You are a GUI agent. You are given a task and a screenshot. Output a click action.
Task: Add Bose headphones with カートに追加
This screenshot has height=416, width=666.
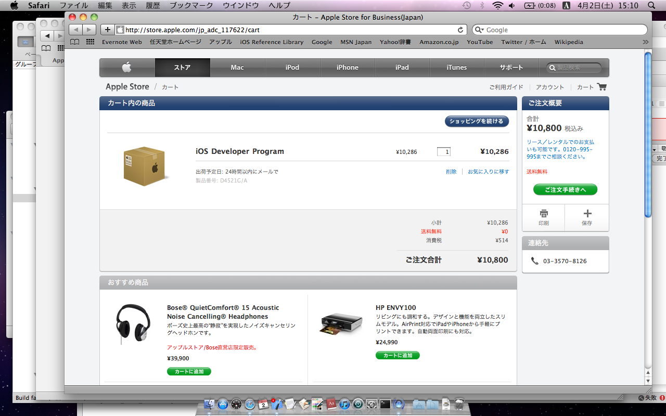(x=189, y=371)
